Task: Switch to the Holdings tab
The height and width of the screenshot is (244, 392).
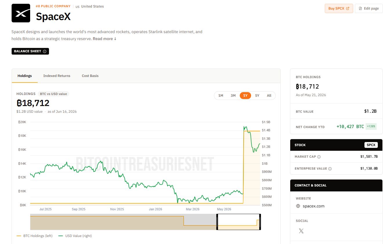Action: pos(25,76)
